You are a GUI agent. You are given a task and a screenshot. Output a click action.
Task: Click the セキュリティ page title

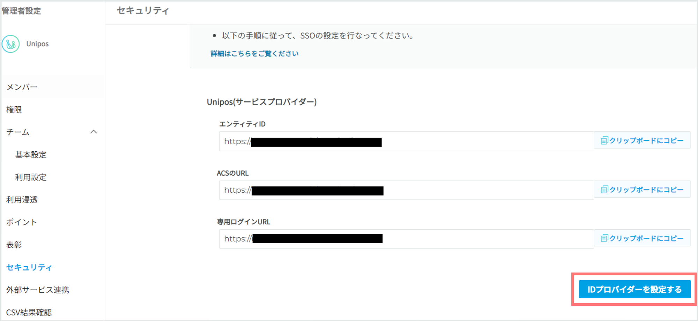tap(143, 10)
